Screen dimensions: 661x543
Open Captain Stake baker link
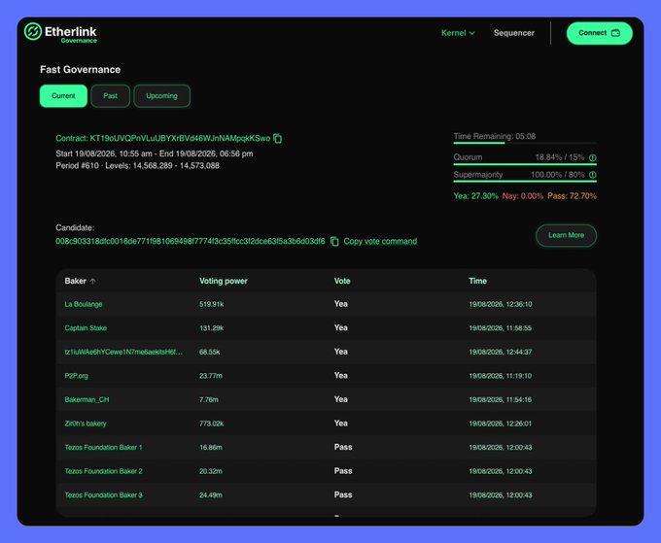(86, 328)
